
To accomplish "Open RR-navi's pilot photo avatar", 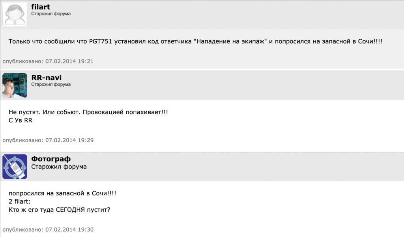I will pyautogui.click(x=15, y=85).
